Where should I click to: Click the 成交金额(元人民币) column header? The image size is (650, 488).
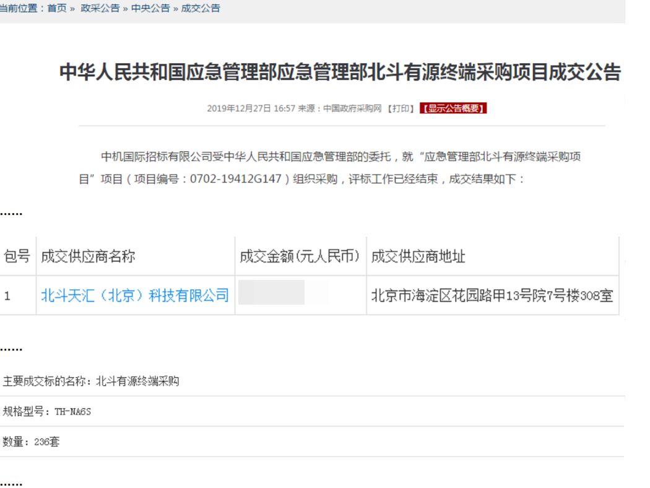click(x=300, y=256)
